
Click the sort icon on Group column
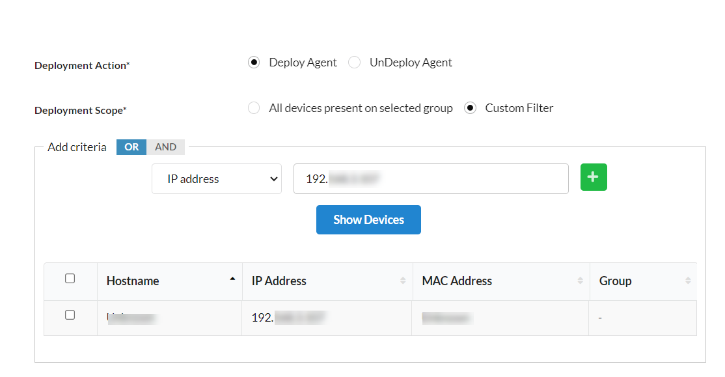point(689,281)
